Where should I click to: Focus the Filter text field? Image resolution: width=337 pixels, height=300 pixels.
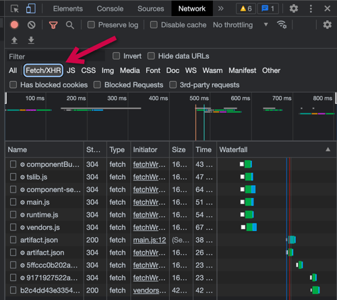(x=56, y=56)
